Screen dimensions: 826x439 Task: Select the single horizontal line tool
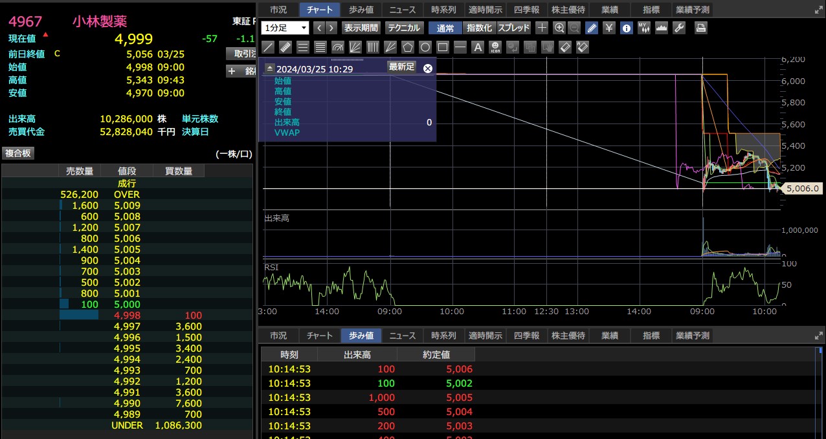460,47
